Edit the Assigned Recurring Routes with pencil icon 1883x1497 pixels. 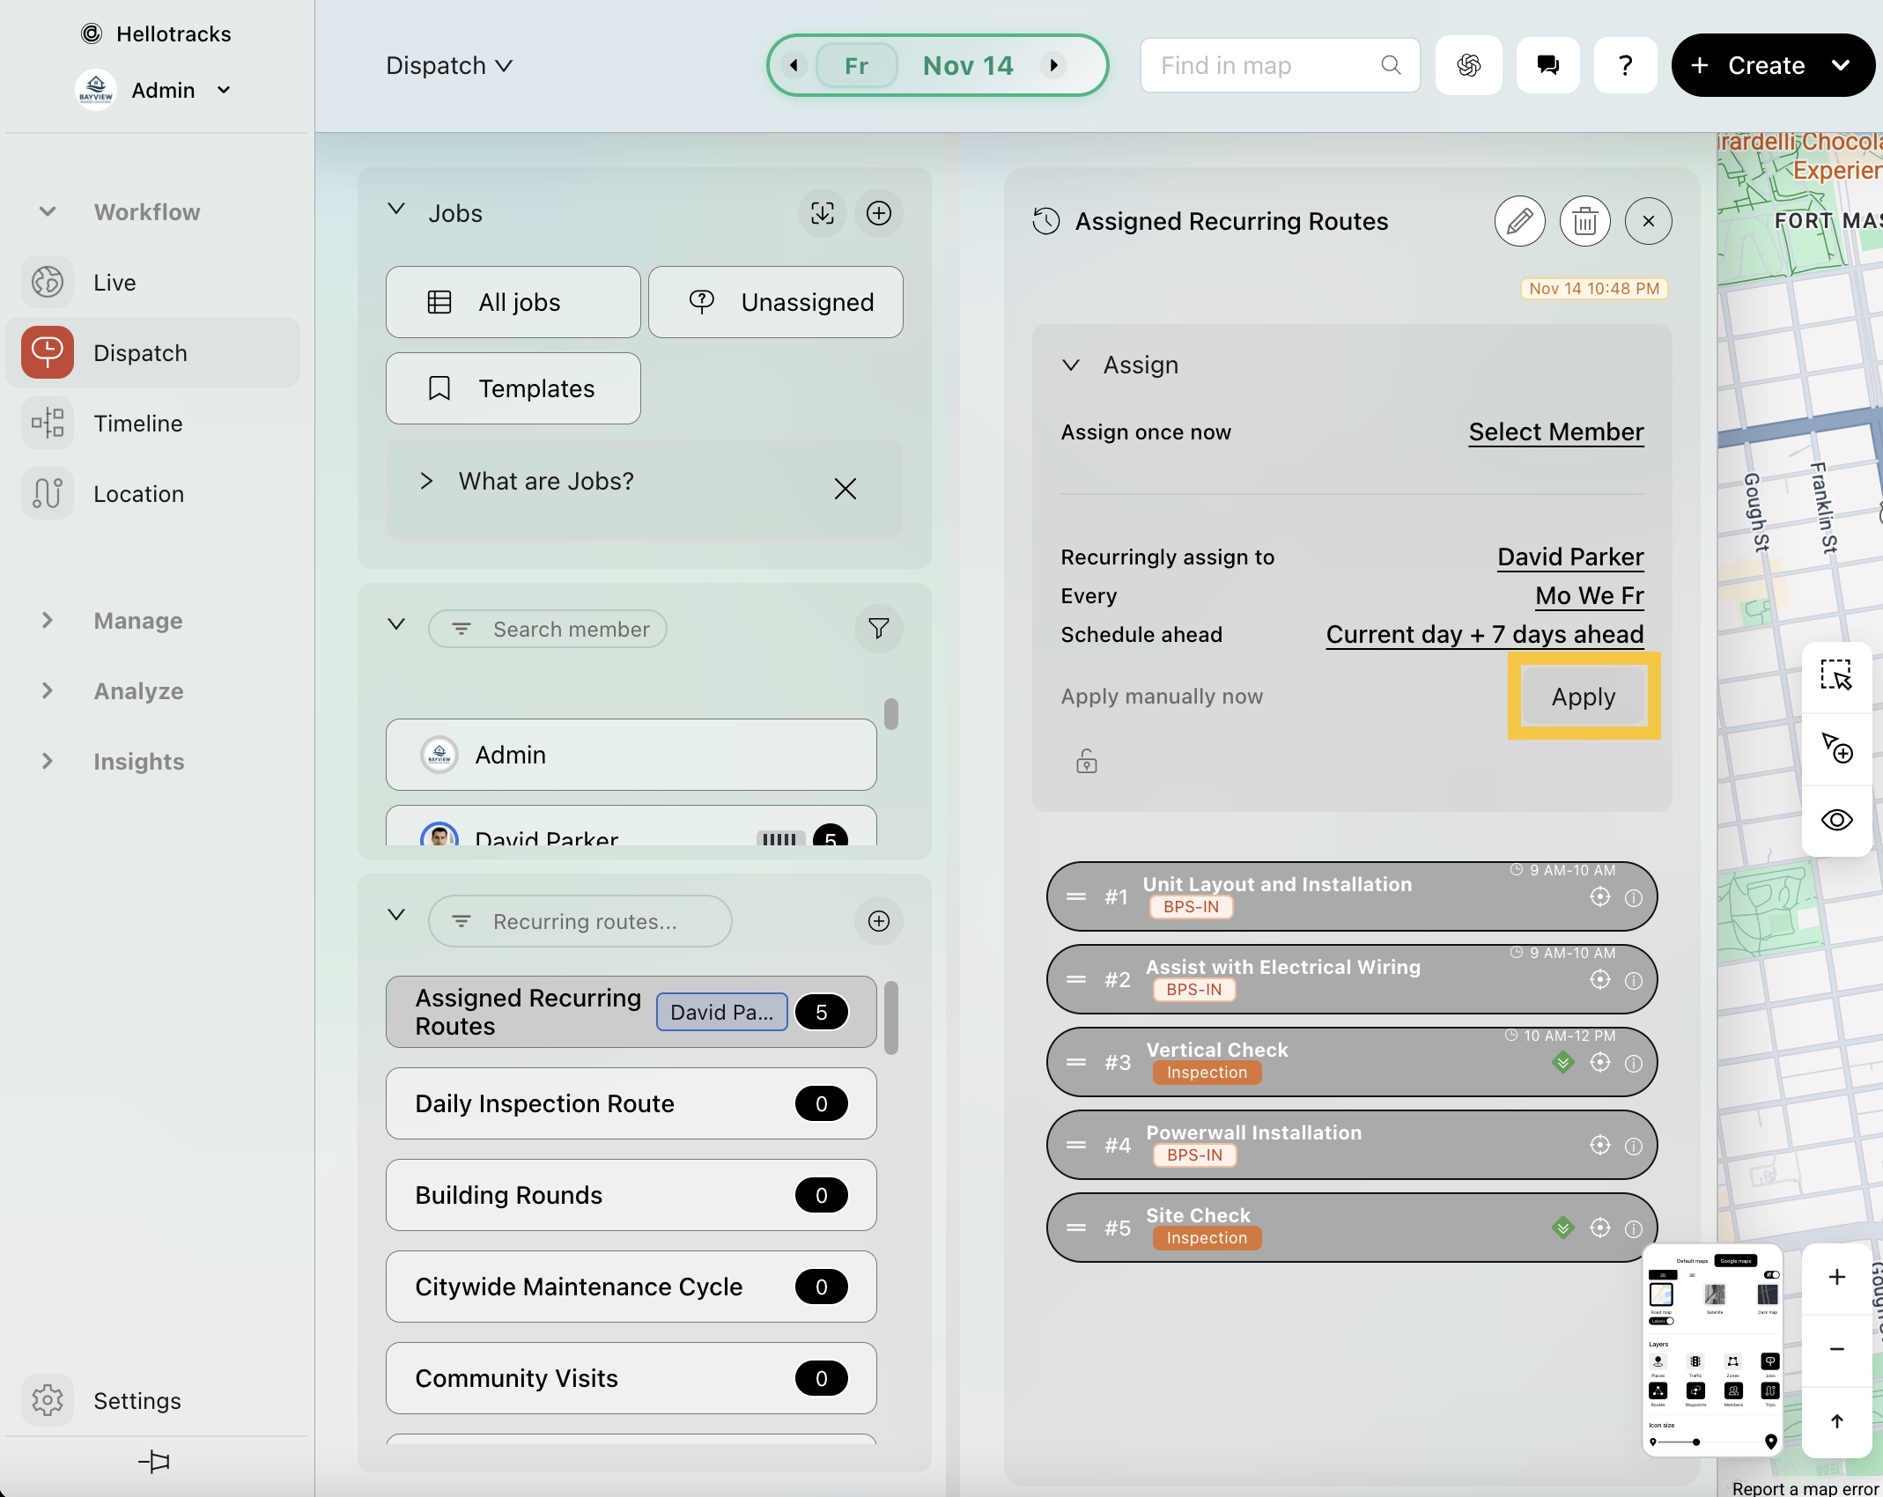tap(1519, 221)
